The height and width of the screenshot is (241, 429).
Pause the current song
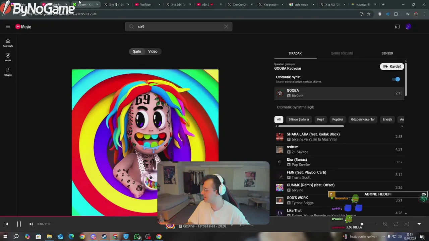click(19, 224)
